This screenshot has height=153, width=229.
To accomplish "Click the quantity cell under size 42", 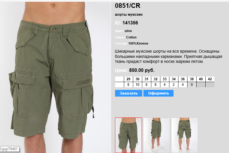I will click(210, 85).
